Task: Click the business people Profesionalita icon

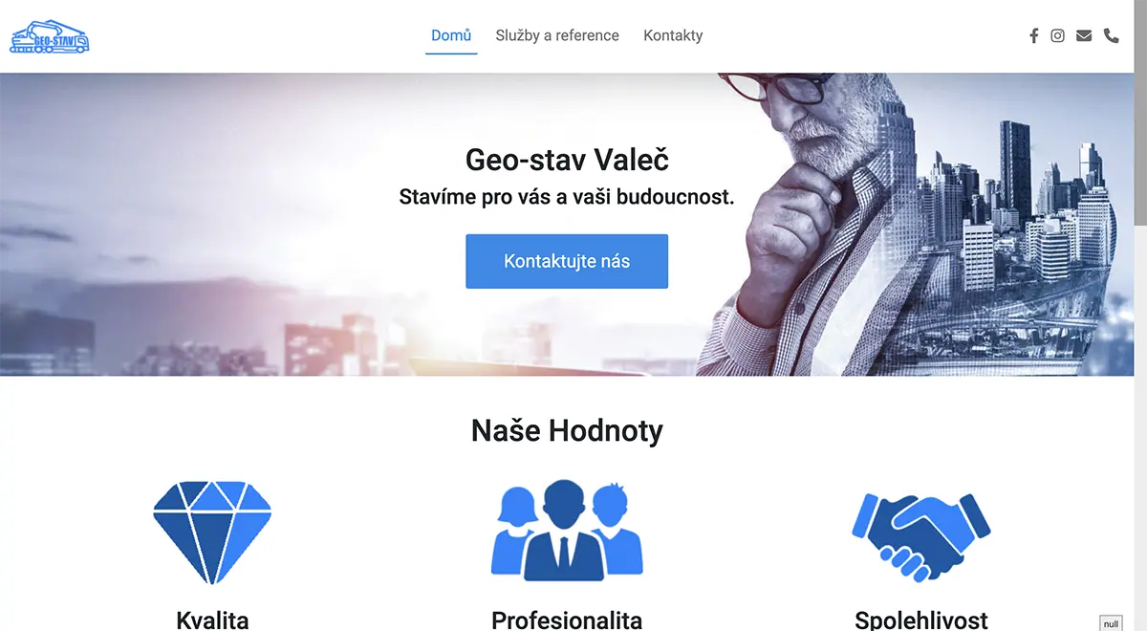Action: [567, 530]
